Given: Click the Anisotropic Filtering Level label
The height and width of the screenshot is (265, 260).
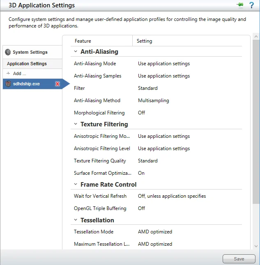Looking at the screenshot, I should point(102,148).
